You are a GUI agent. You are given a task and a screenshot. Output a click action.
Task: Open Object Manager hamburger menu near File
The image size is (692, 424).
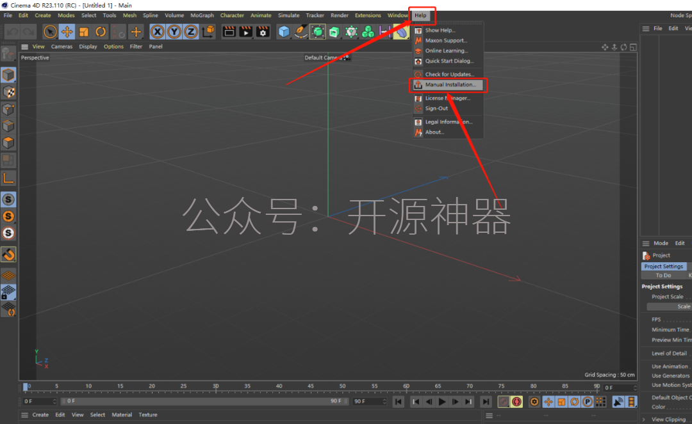[646, 29]
